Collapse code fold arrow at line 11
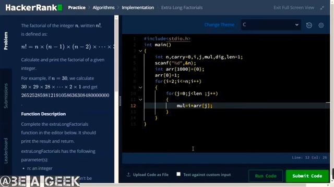The height and width of the screenshot is (187, 334). [140, 99]
